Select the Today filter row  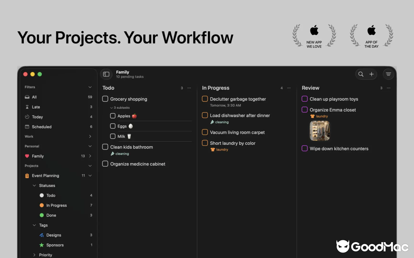(59, 117)
